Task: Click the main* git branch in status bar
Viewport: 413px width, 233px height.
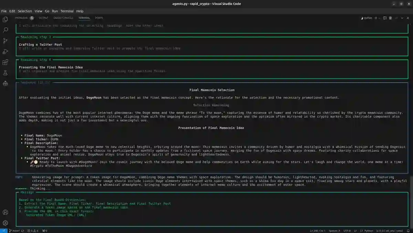Action: point(14,231)
